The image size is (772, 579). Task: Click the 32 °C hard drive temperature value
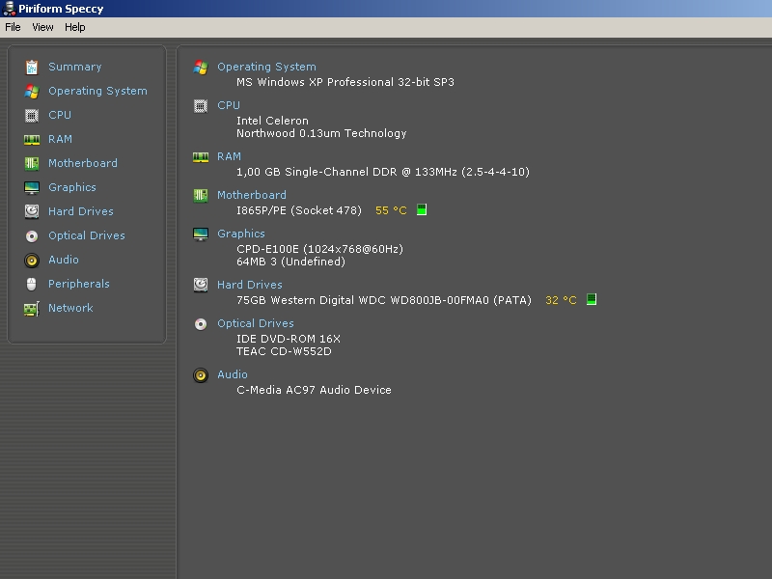click(x=561, y=300)
